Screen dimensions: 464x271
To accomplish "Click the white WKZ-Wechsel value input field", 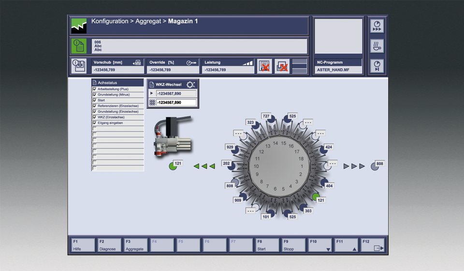I will [176, 103].
